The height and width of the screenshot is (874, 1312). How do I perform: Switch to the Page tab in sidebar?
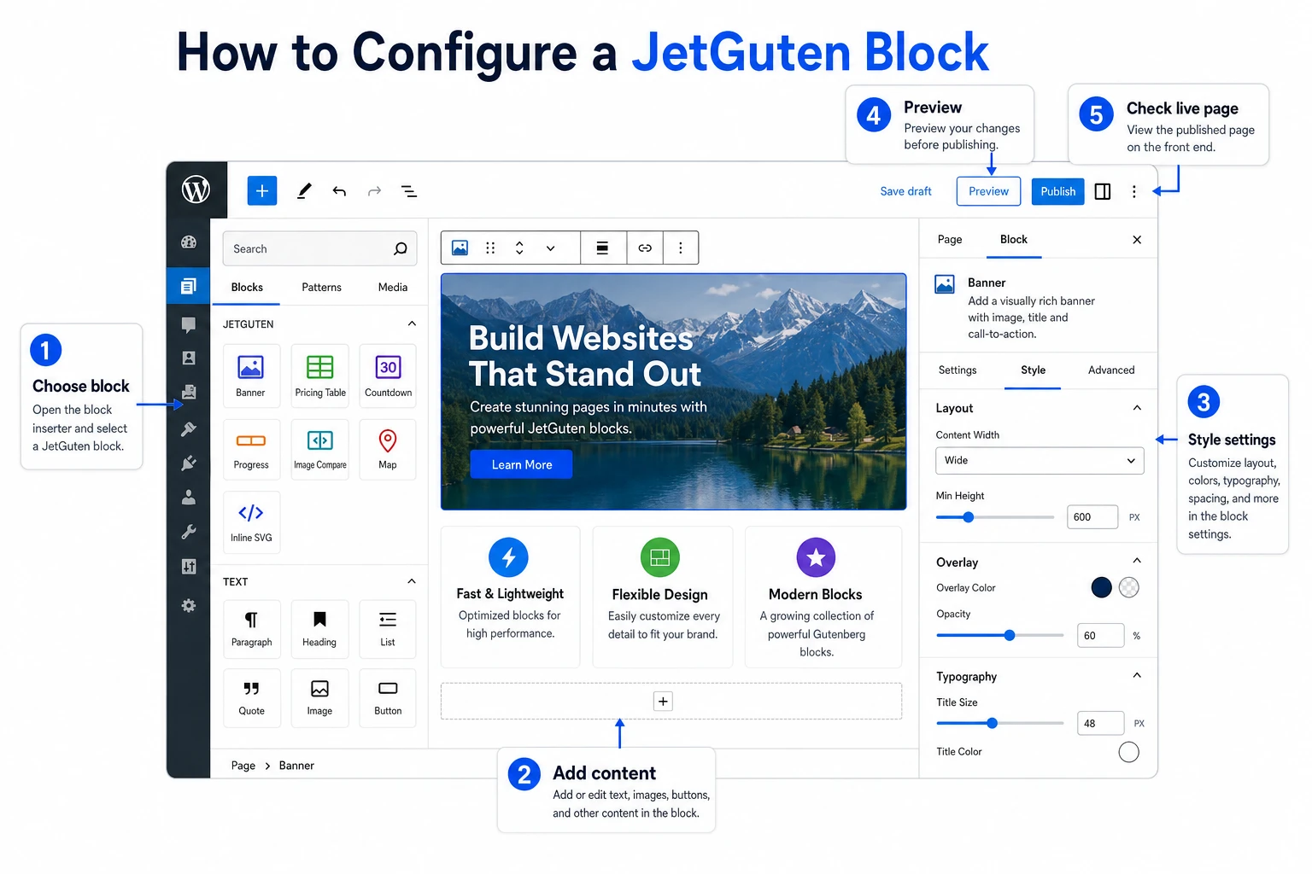point(950,240)
